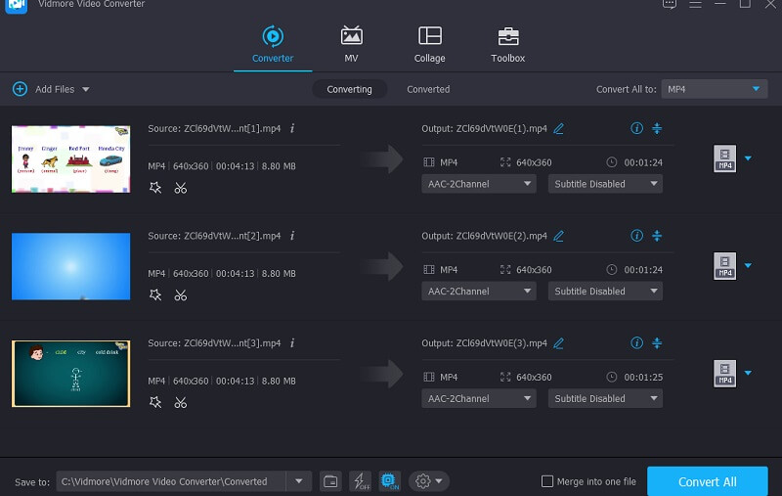Toggle the GPU acceleration chip button

click(390, 481)
